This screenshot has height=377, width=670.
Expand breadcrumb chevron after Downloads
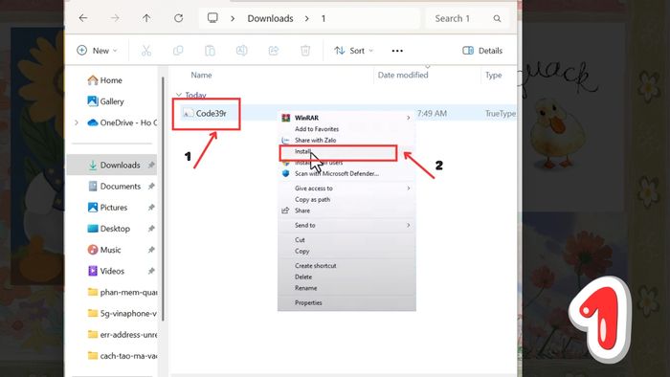tap(307, 19)
